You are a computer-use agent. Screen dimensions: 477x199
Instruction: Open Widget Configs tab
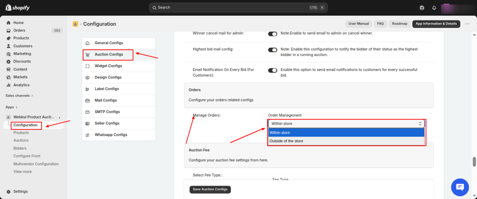[x=119, y=66]
